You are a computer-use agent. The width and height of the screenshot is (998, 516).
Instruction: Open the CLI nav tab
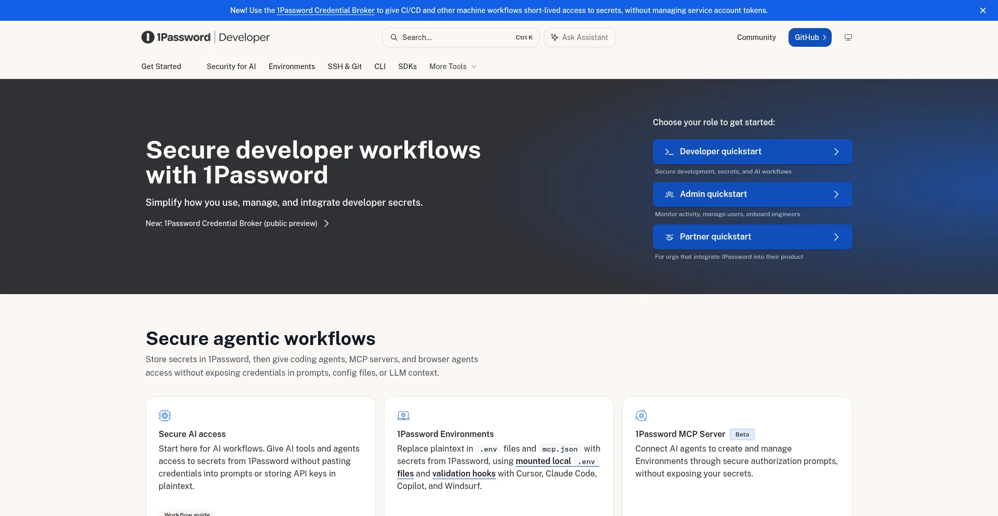point(380,67)
